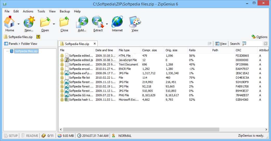Screen dimensions: 271x141
Task: Select the Softpedia file list row
Action: pos(163,78)
